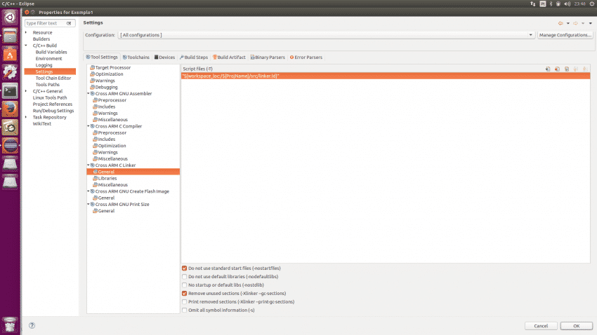Switch to the Devices tab
This screenshot has width=597, height=335.
(x=164, y=57)
